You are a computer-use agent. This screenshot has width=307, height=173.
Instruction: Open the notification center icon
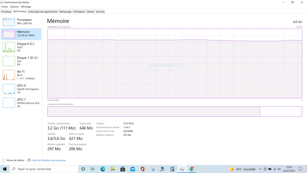(301, 169)
